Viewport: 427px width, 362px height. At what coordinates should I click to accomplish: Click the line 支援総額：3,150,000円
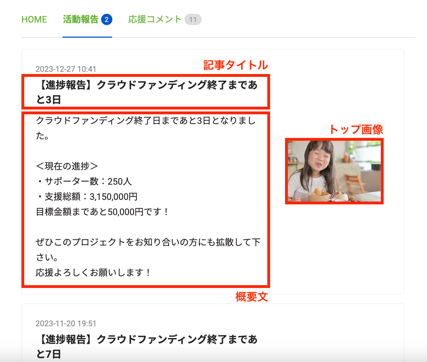(87, 196)
